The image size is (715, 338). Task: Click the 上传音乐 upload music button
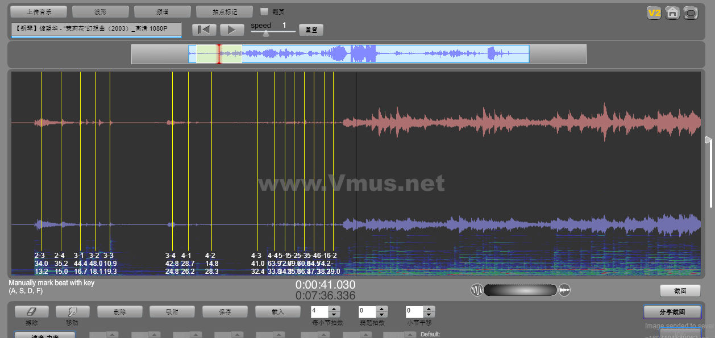coord(39,12)
